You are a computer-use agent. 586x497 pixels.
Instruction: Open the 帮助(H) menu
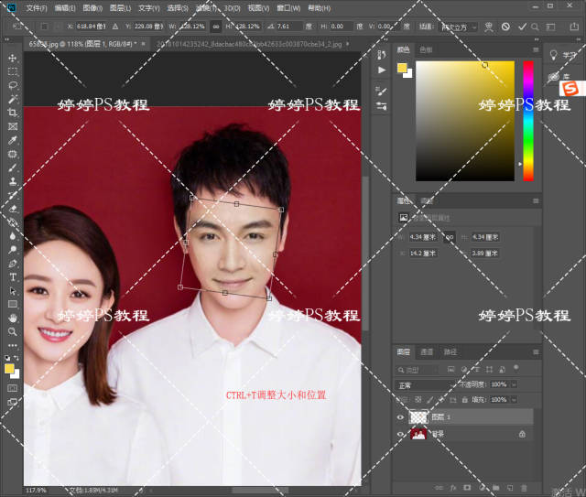click(320, 8)
